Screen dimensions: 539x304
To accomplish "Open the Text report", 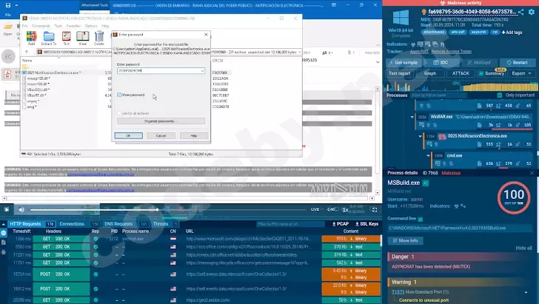I will pyautogui.click(x=400, y=73).
